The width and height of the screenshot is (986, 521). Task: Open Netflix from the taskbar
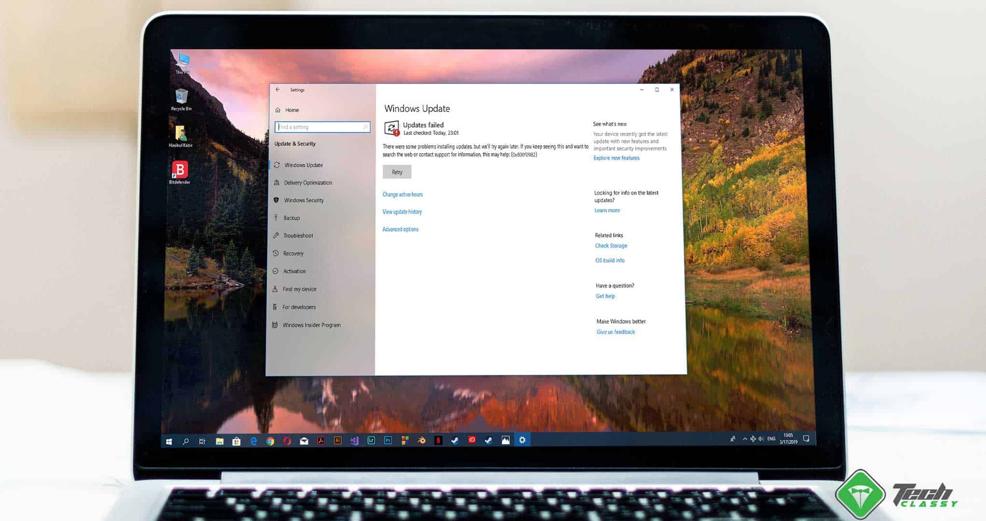coord(438,440)
